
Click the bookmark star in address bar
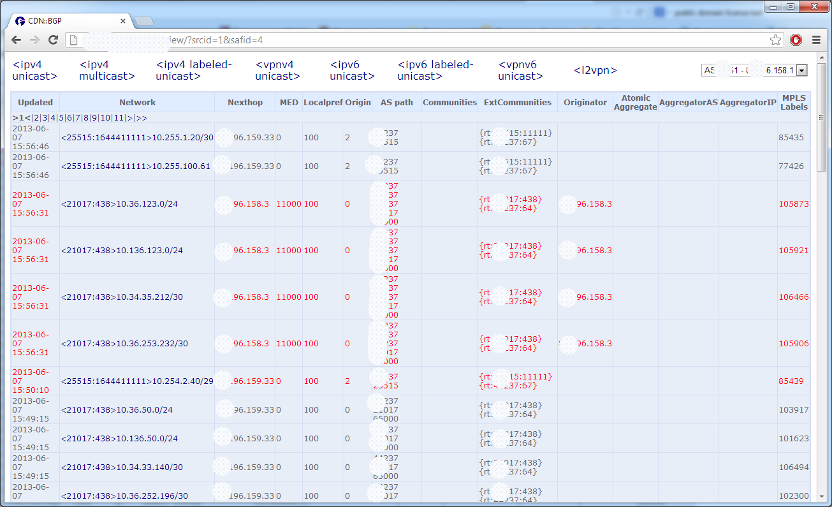point(775,40)
